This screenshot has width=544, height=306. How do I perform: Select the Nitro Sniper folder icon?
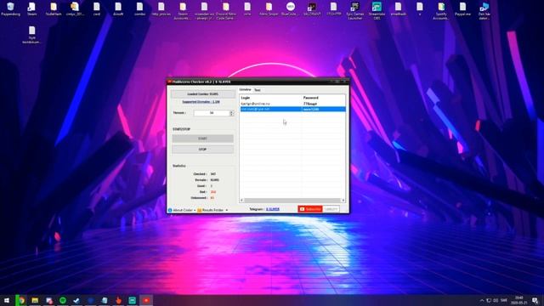point(269,9)
